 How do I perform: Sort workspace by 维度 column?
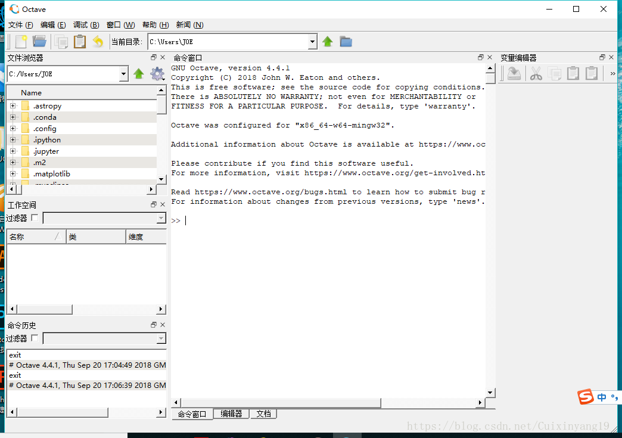(x=147, y=237)
